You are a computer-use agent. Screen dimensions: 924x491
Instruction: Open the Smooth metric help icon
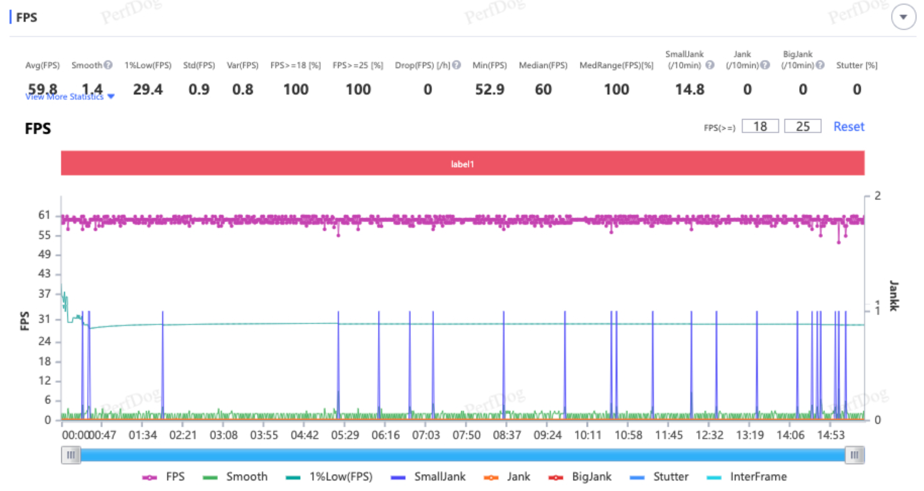[x=108, y=65]
